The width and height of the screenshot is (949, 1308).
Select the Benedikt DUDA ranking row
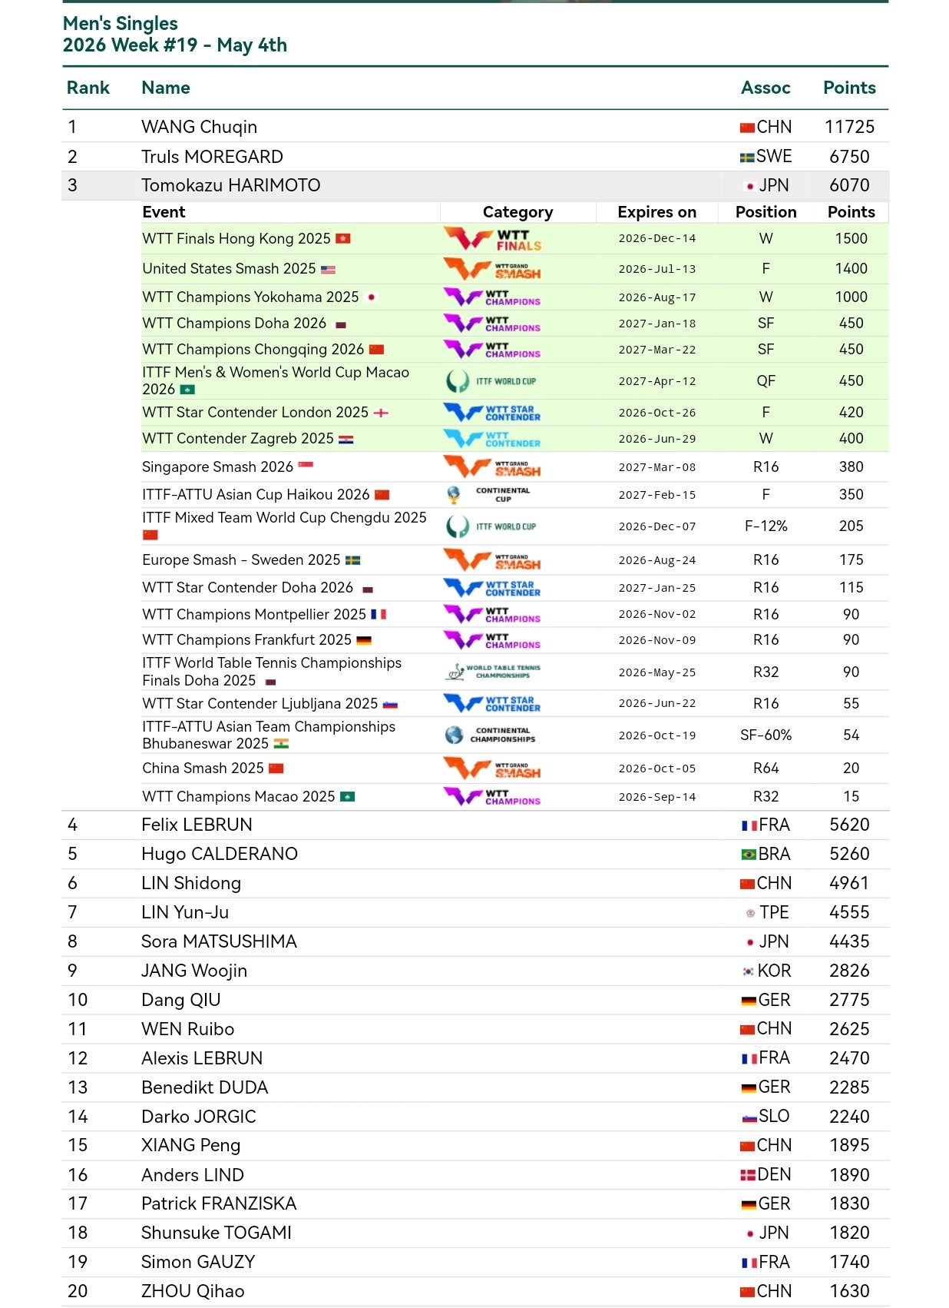tap(475, 1088)
